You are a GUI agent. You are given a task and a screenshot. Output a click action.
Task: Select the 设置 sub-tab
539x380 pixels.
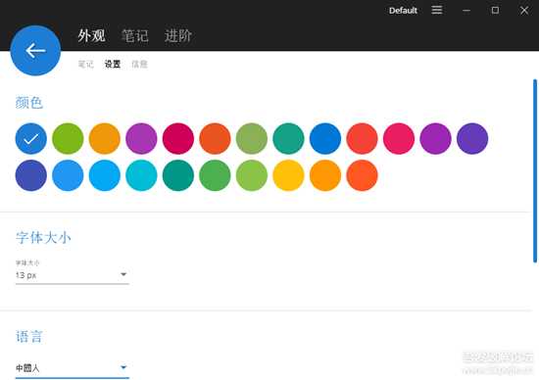113,65
